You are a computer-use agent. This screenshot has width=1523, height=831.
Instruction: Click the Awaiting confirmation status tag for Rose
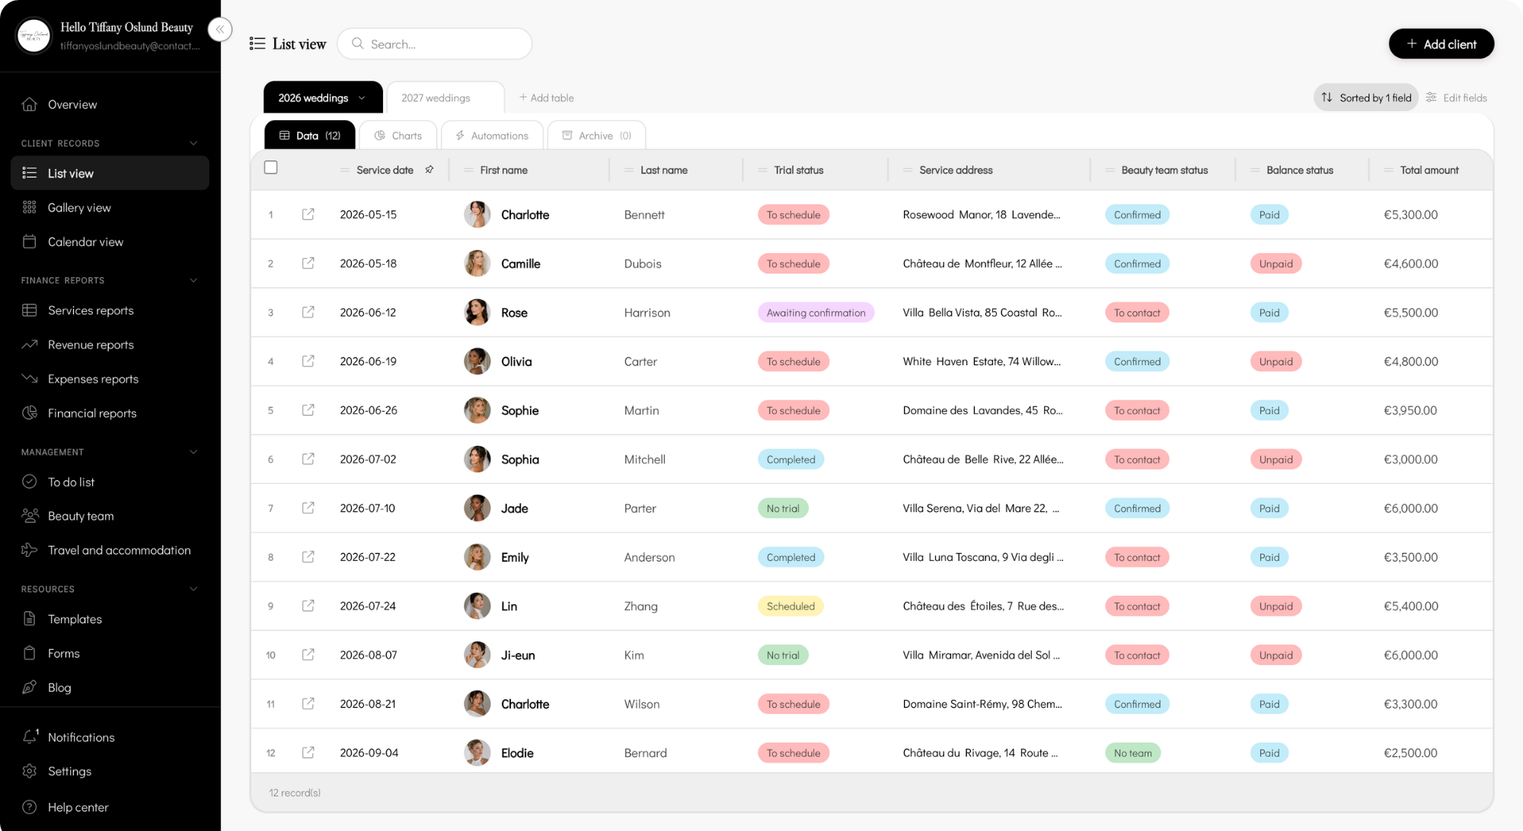tap(816, 312)
